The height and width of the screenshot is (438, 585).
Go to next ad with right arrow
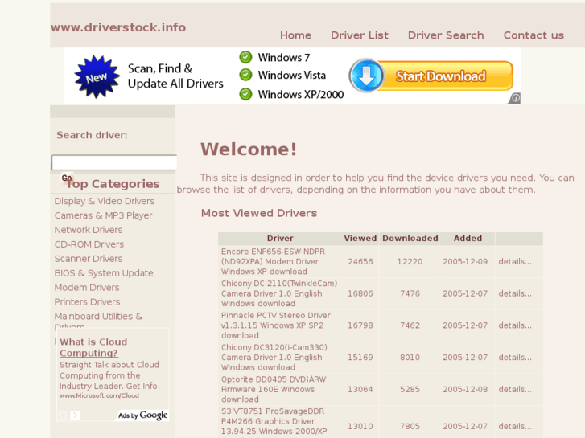pos(75,415)
